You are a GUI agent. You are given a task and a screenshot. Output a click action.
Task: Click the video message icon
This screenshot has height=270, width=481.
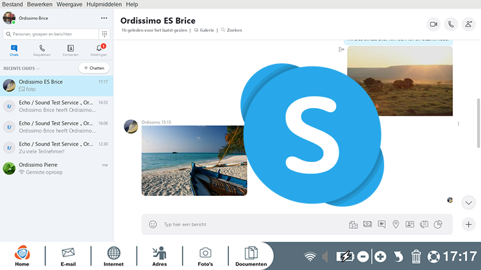click(382, 225)
